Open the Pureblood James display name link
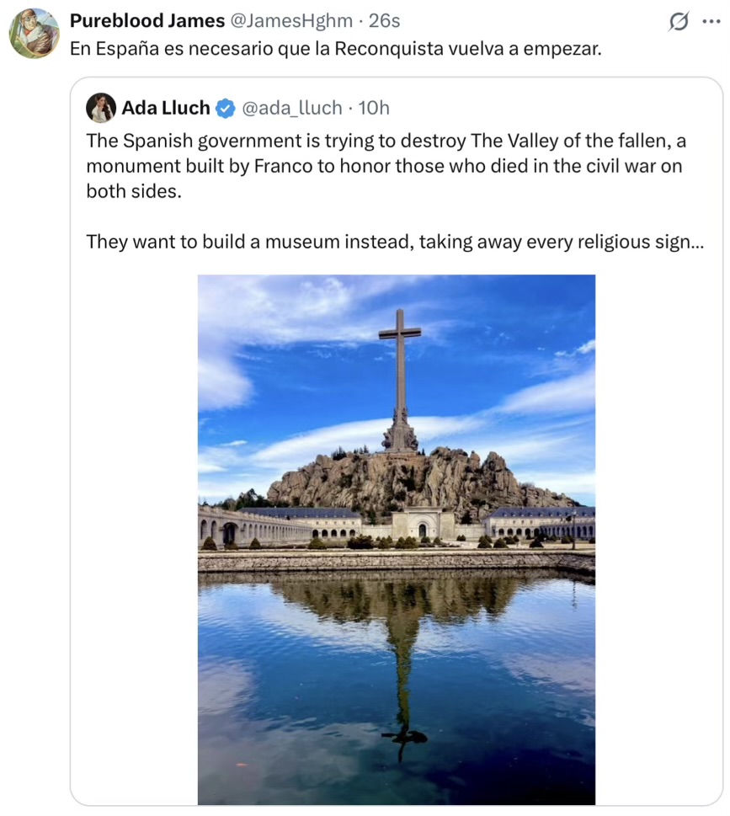 (147, 20)
